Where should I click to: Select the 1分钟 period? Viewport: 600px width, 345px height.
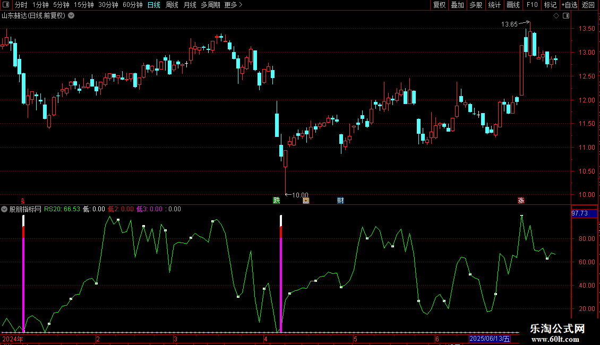pyautogui.click(x=40, y=5)
